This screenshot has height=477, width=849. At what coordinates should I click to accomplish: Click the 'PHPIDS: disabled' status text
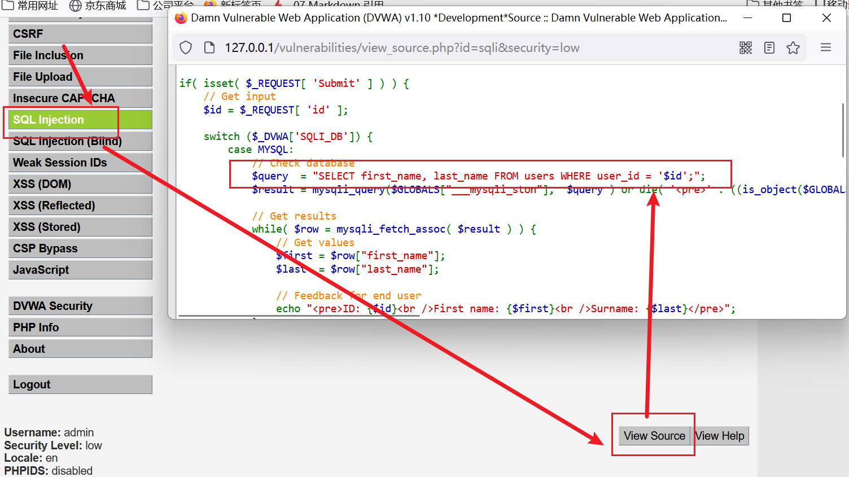pos(49,471)
